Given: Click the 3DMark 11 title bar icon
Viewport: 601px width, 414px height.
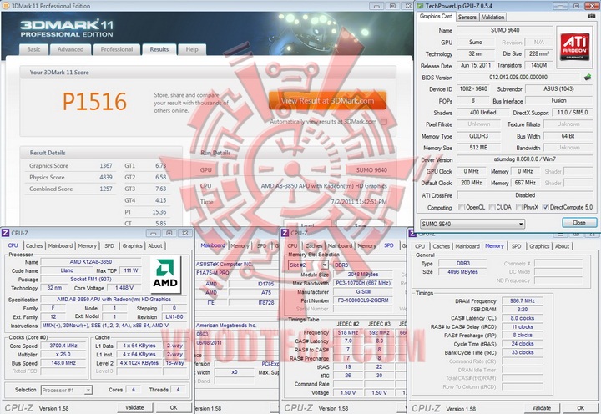Looking at the screenshot, I should tap(5, 6).
